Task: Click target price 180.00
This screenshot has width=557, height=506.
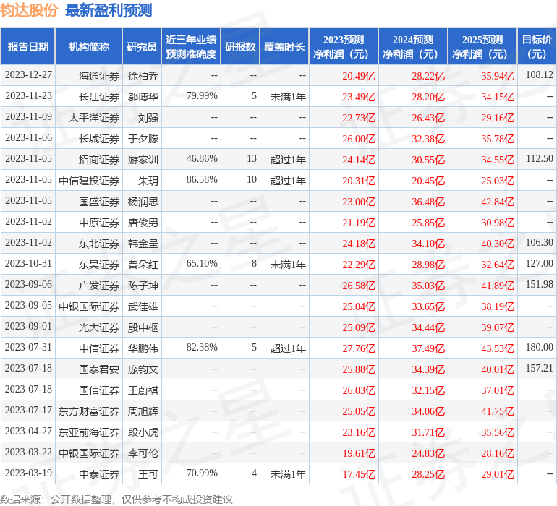Action: [539, 347]
